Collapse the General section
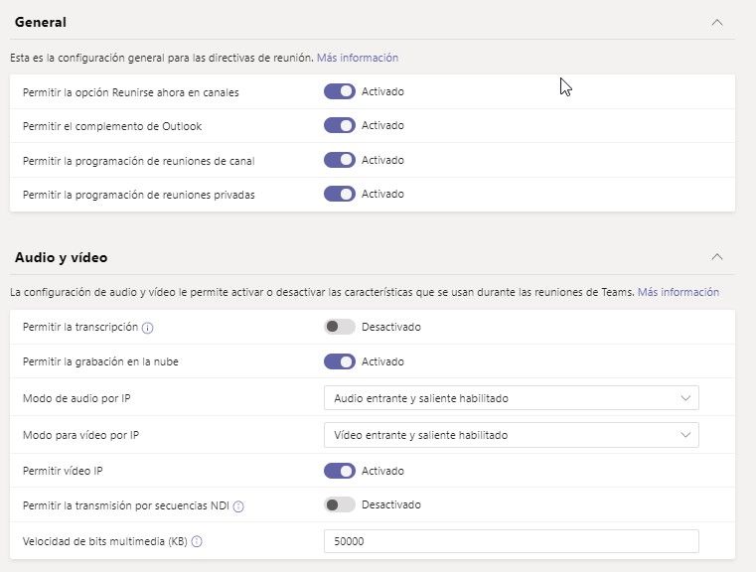The image size is (756, 572). [717, 23]
